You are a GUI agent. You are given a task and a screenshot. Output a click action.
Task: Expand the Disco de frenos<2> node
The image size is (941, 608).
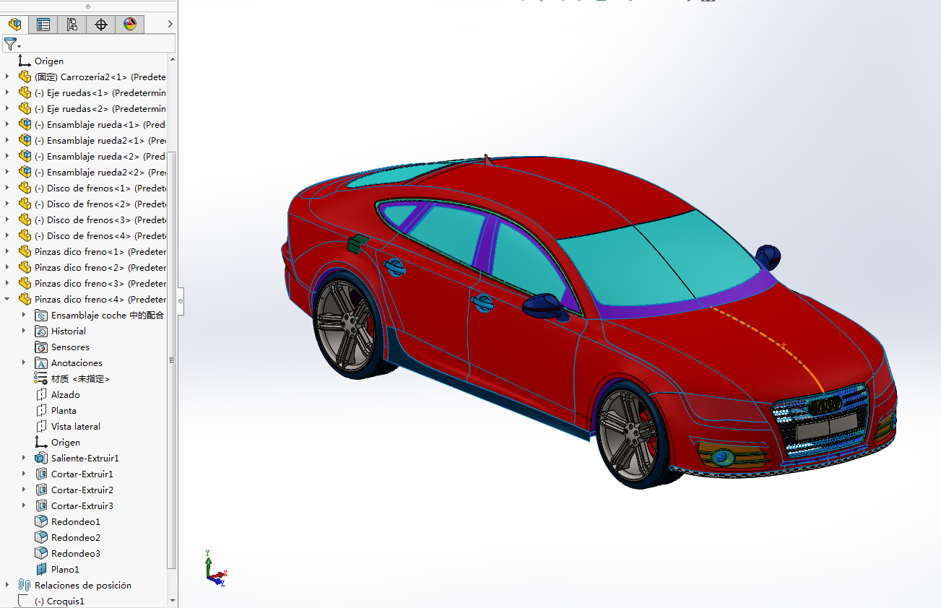coord(8,204)
